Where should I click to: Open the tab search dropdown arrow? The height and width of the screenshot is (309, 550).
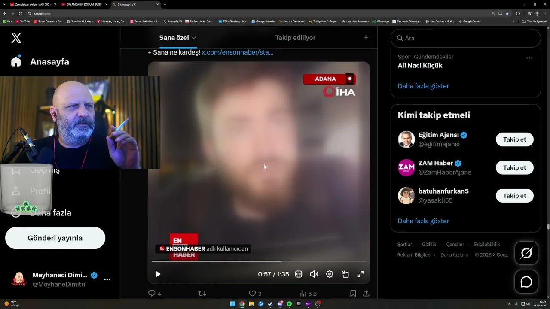tap(4, 4)
